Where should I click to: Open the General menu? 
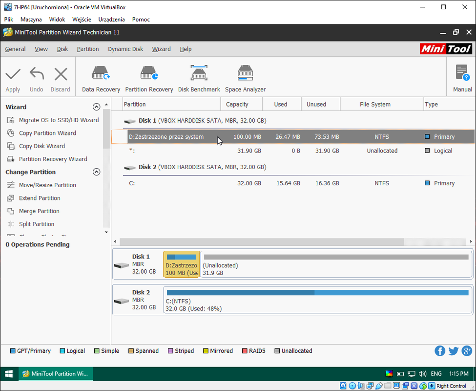coord(15,49)
